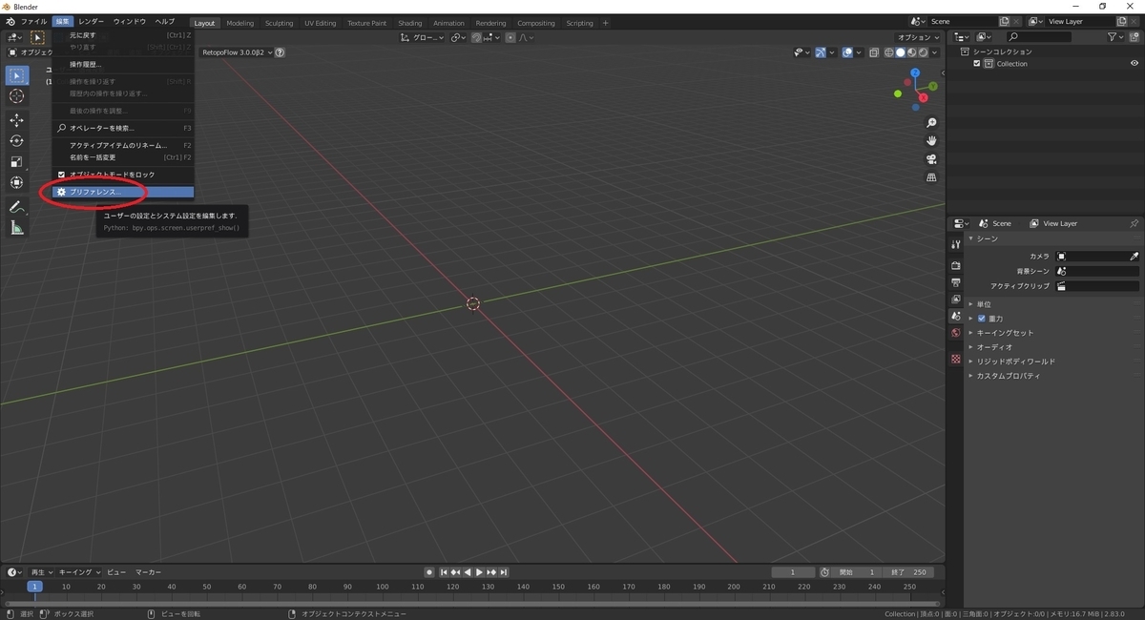
Task: Switch to UV Editing workspace tab
Action: [x=321, y=23]
